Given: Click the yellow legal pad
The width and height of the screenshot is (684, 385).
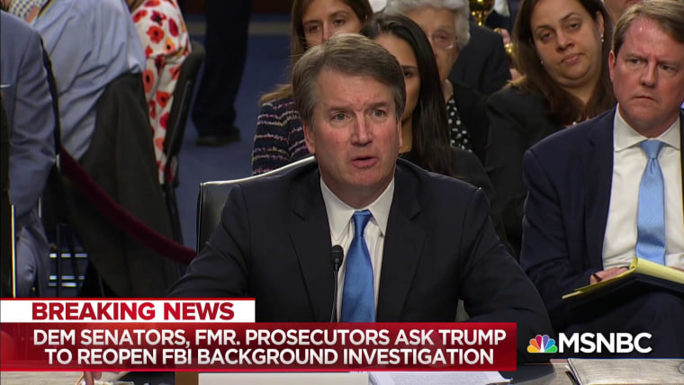Looking at the screenshot, I should coord(626,278).
